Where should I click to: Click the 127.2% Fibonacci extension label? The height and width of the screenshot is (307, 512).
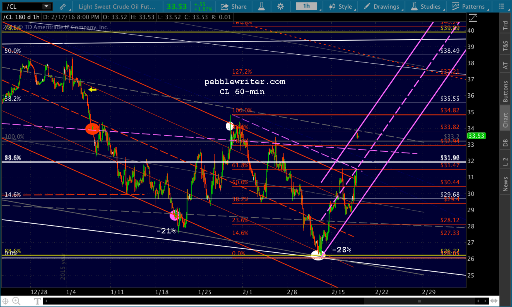click(242, 72)
